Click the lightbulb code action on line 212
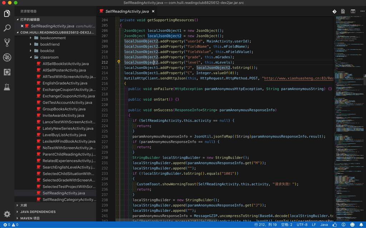 119,62
